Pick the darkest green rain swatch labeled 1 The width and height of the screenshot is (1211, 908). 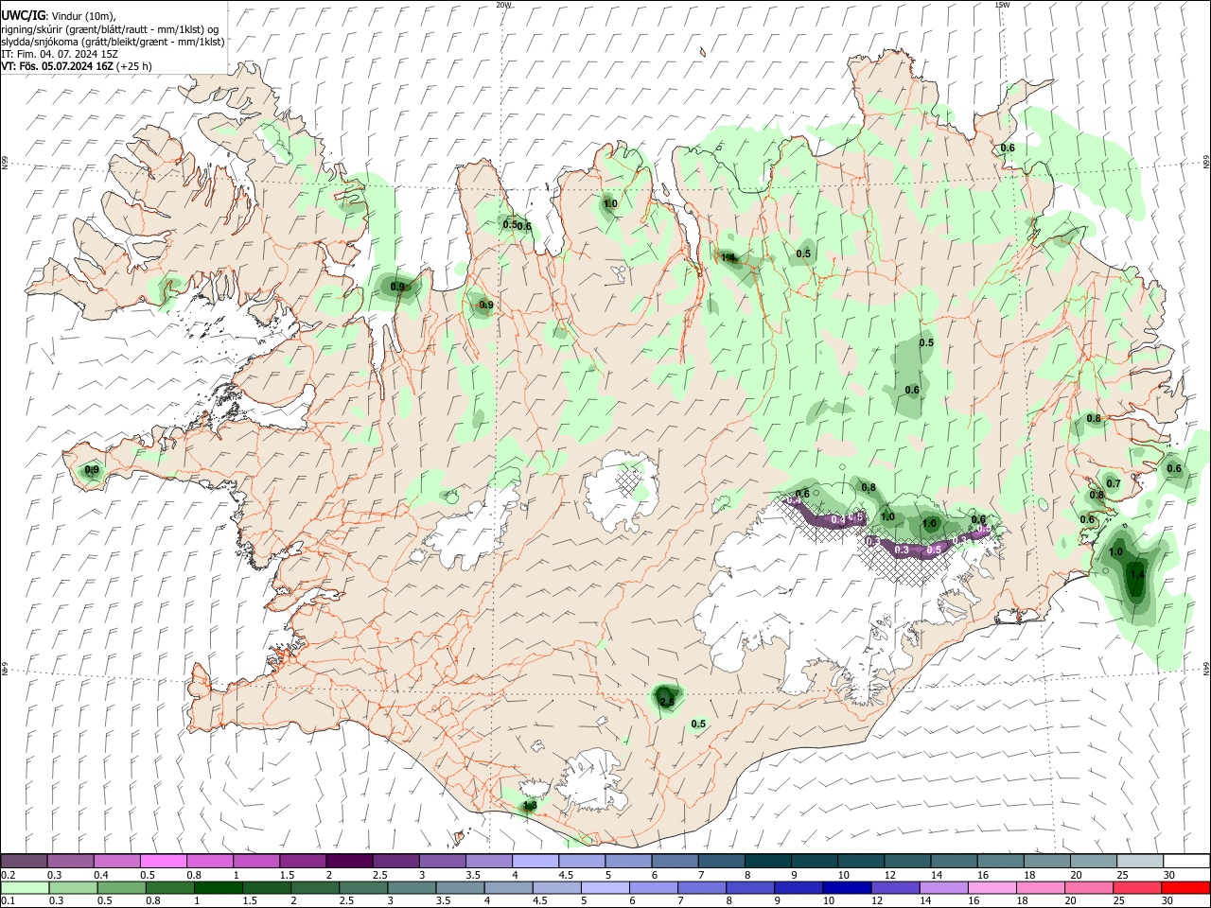218,887
